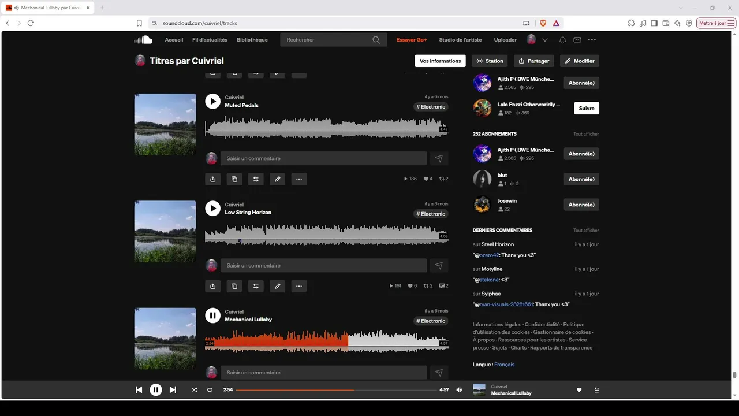Toggle shuffle in the player bar
The height and width of the screenshot is (416, 739).
(194, 390)
